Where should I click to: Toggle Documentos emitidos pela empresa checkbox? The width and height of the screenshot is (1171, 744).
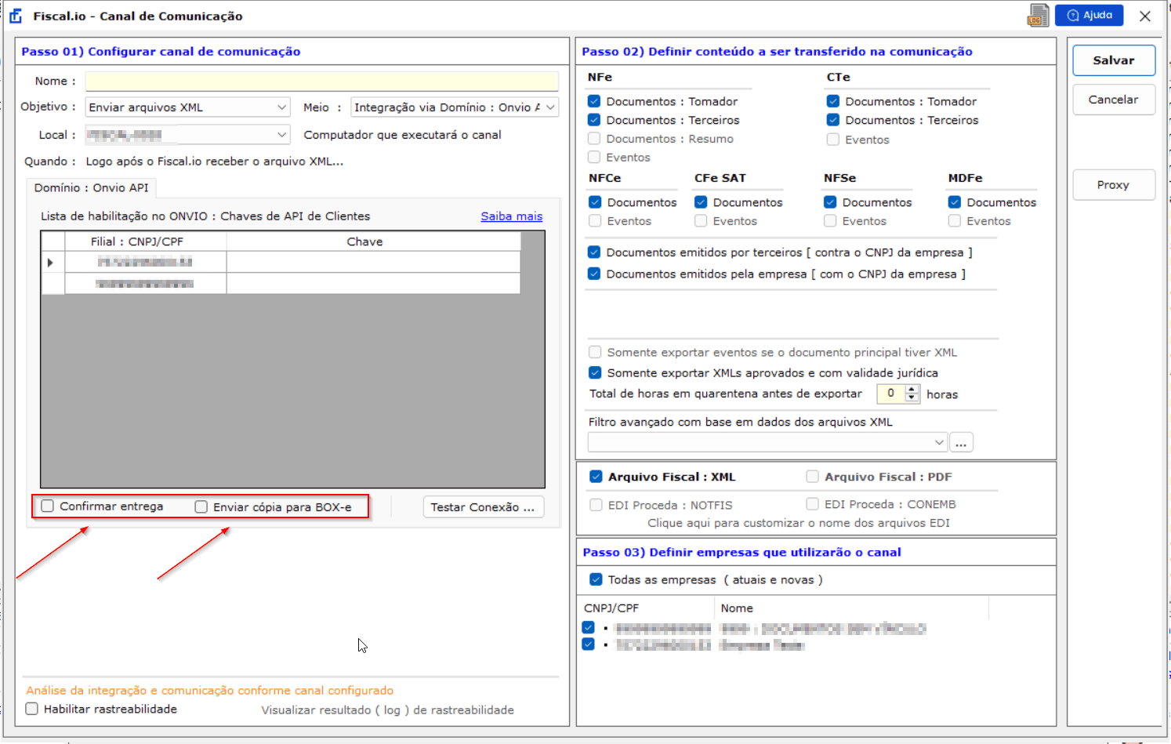[x=594, y=274]
